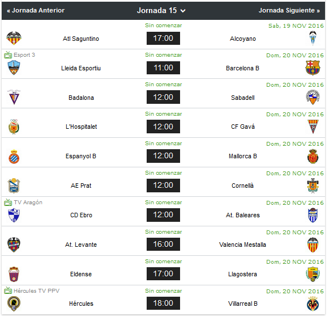This screenshot has width=329, height=316.
Task: Click the Badalona triangular crest
Action: [x=14, y=97]
